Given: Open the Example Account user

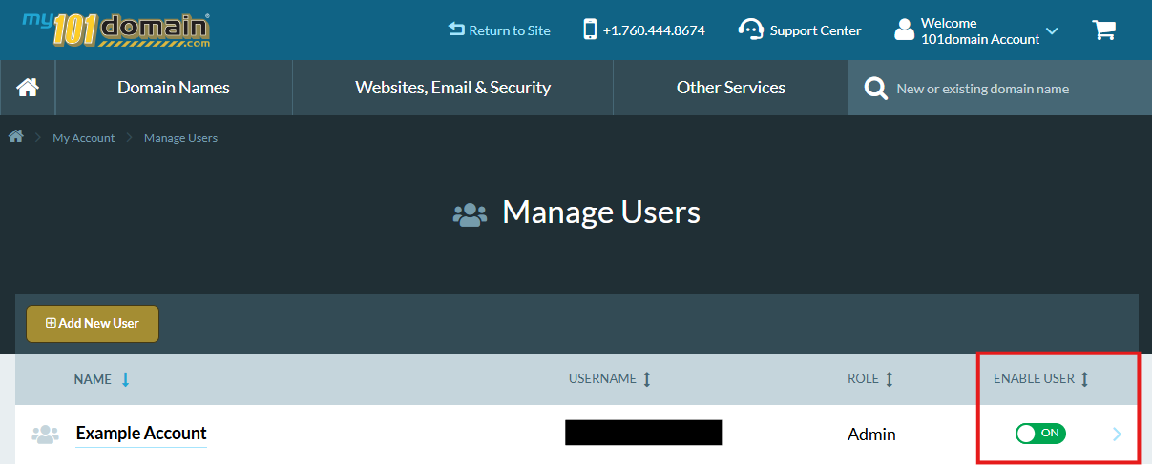Looking at the screenshot, I should pyautogui.click(x=141, y=434).
